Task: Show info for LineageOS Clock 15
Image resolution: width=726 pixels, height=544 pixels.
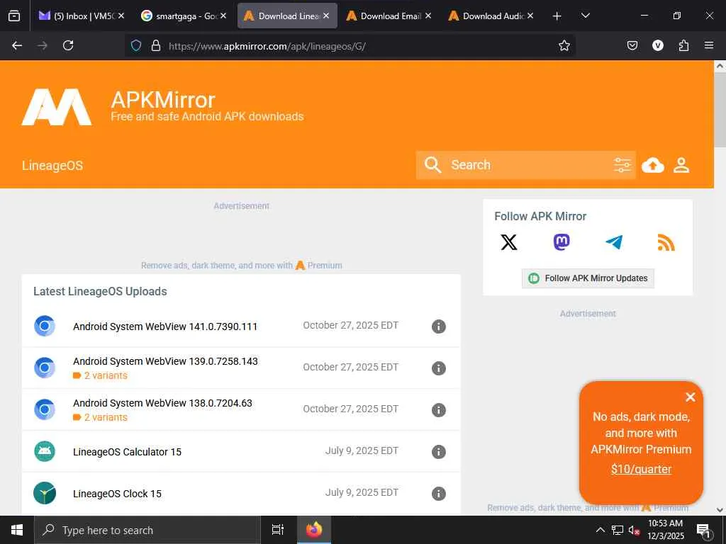Action: click(x=438, y=494)
